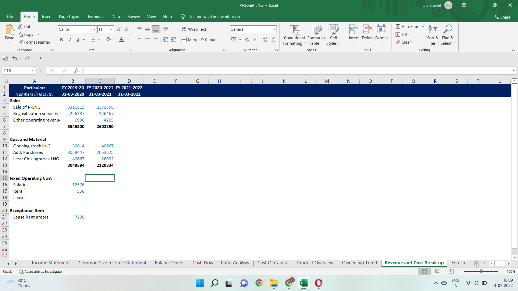
Task: Select Align Right horizontal alignment
Action: (156, 40)
